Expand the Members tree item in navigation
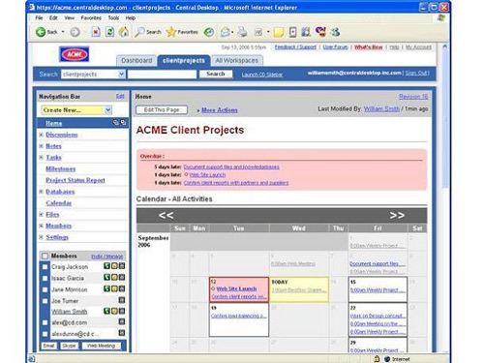Image resolution: width=484 pixels, height=363 pixels. tap(41, 226)
